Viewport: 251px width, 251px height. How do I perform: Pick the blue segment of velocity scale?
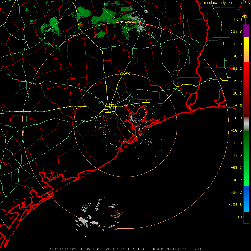click(x=246, y=199)
